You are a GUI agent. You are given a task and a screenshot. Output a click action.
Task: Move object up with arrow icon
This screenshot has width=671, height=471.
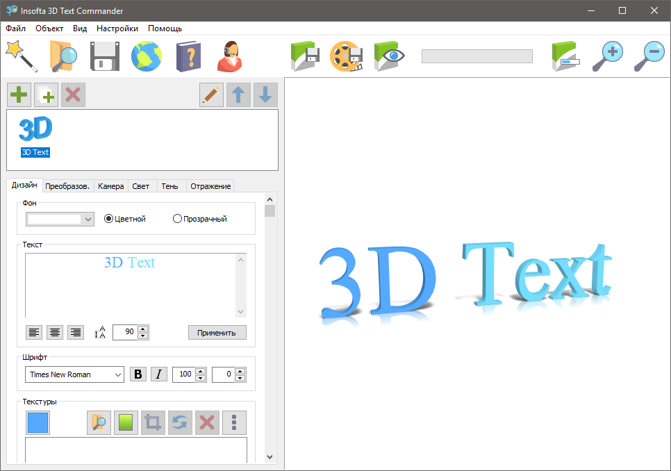click(238, 94)
